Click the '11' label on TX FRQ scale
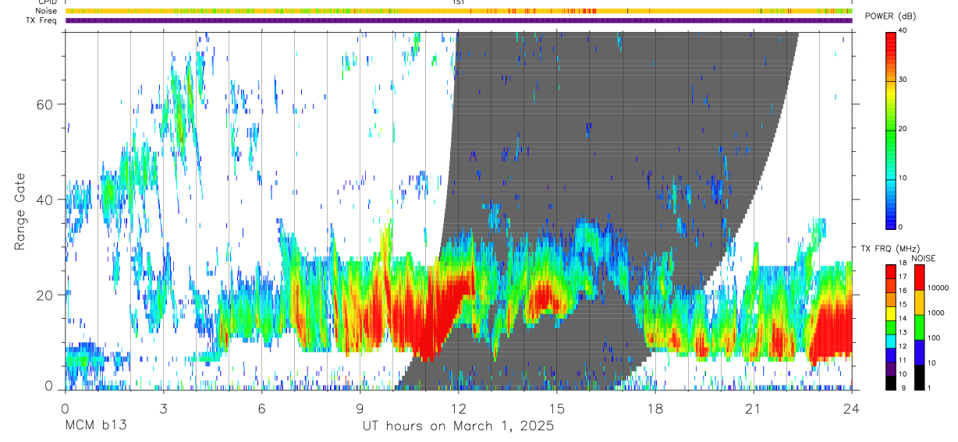 coord(903,361)
